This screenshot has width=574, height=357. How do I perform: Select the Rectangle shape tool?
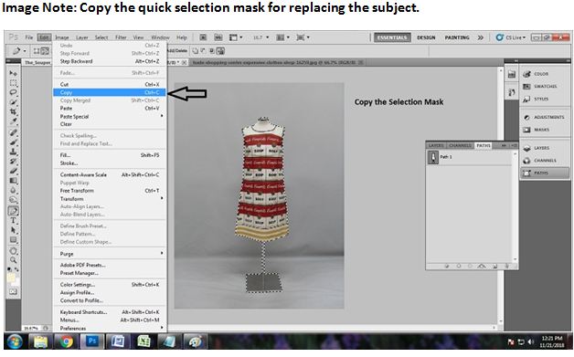coord(13,240)
